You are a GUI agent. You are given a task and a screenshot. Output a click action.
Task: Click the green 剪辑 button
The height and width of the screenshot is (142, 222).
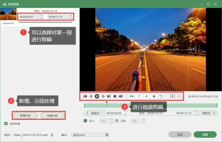tap(205, 135)
